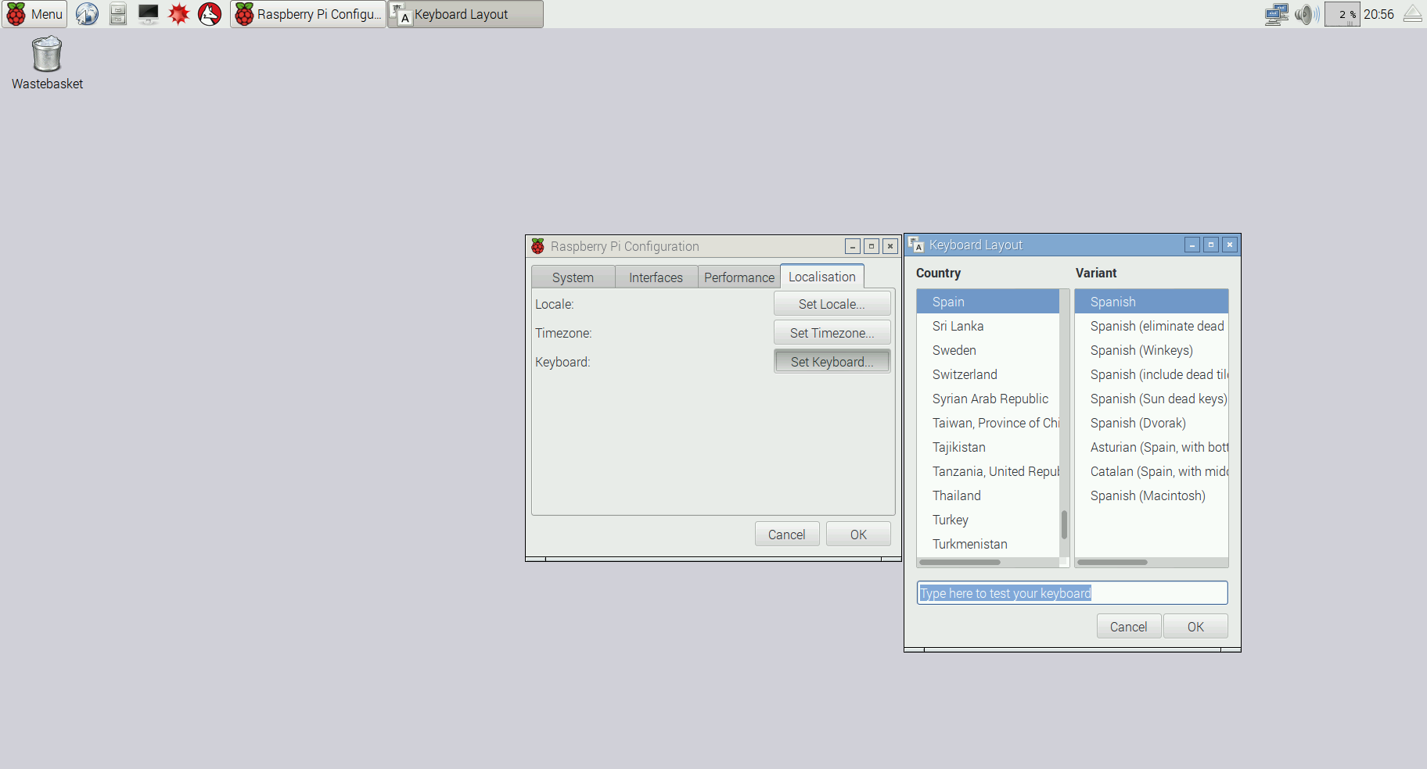Viewport: 1427px width, 769px height.
Task: Click Country list vertical scrollbar thumb
Action: tap(1064, 524)
